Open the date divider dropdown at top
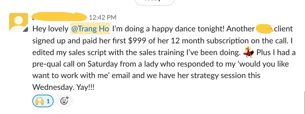 [x=155, y=1]
